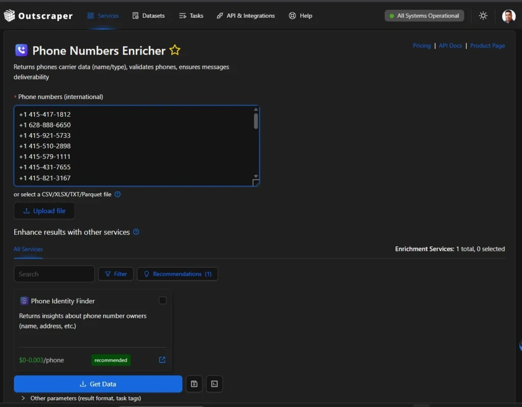Click All Systems Operational status badge

(x=424, y=16)
